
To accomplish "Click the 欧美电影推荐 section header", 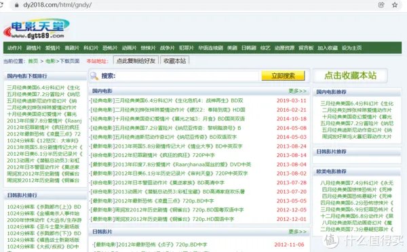I will tap(331, 171).
